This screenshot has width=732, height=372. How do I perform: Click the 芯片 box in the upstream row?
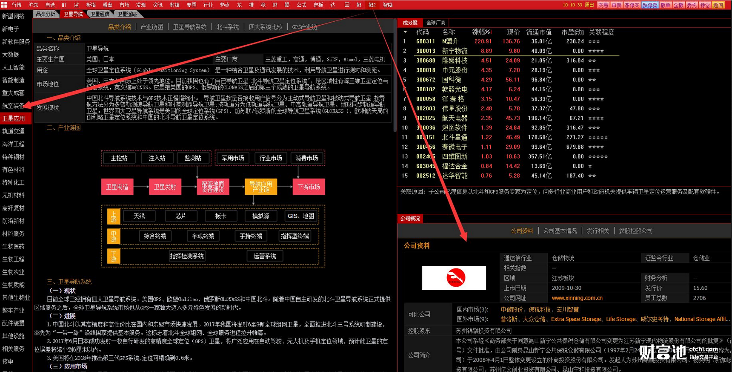[x=181, y=216]
